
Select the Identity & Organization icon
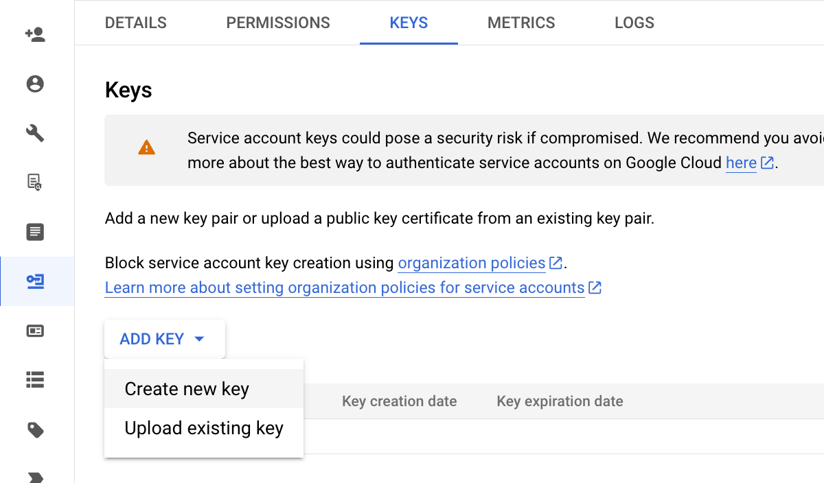pos(34,84)
